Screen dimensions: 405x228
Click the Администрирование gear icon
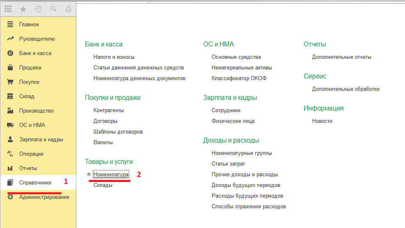[10, 197]
